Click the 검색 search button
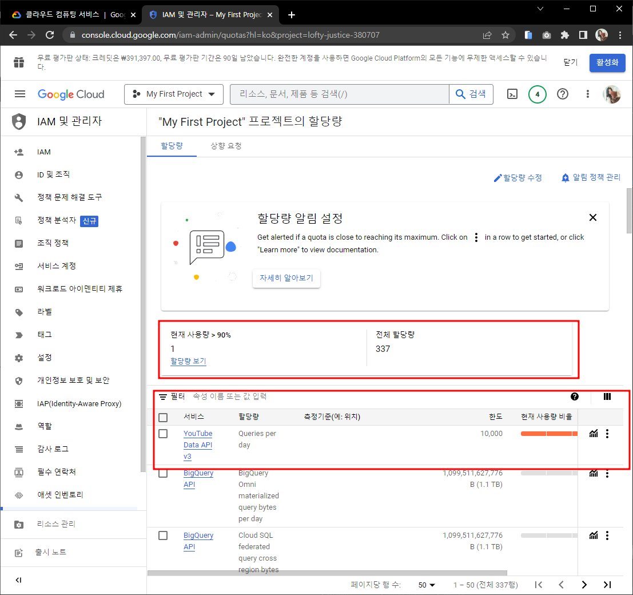 click(471, 94)
